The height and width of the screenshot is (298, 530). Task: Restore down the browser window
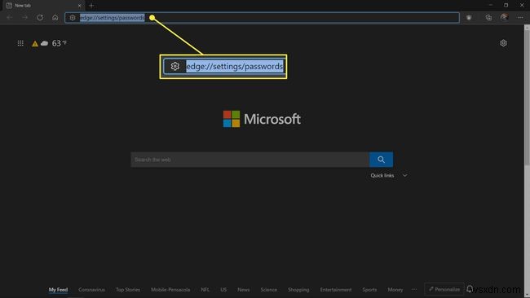[x=506, y=5]
